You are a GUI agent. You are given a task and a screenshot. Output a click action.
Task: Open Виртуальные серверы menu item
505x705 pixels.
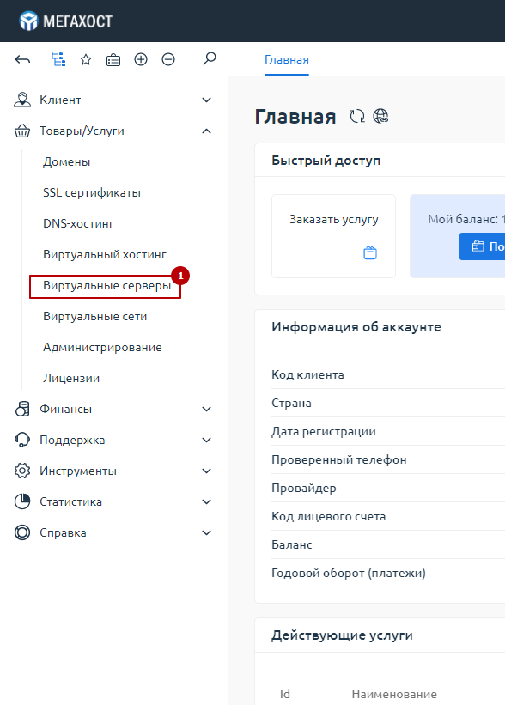[106, 285]
